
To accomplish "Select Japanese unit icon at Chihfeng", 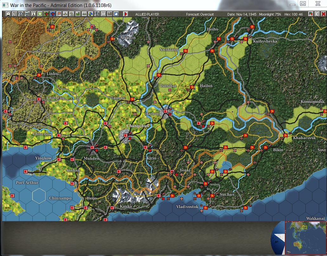I will (39, 99).
